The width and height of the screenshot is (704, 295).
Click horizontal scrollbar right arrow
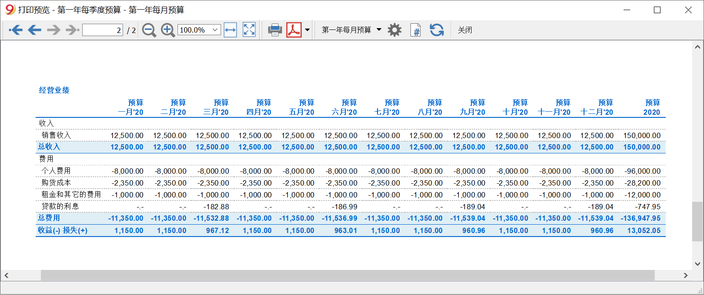[686, 275]
